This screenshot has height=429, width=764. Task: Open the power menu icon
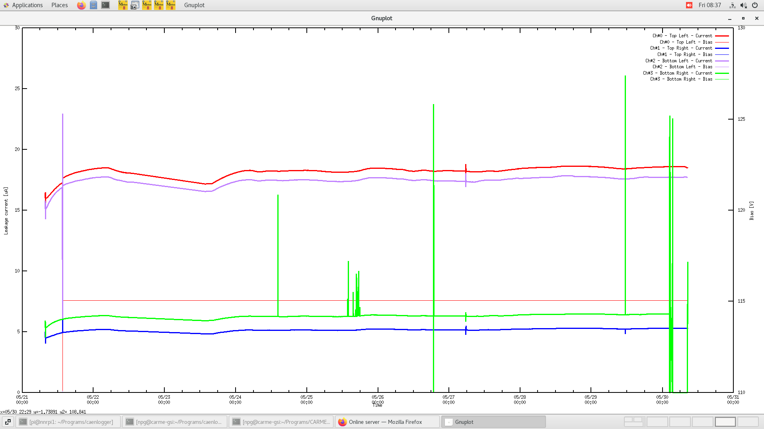[x=755, y=5]
